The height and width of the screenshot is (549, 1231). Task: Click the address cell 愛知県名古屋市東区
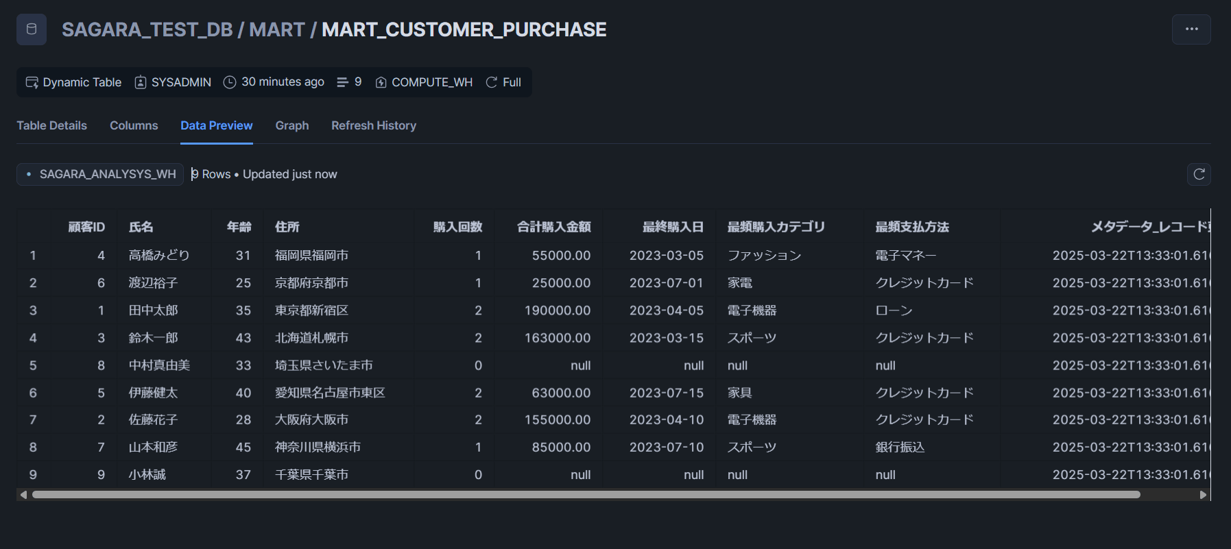point(331,393)
